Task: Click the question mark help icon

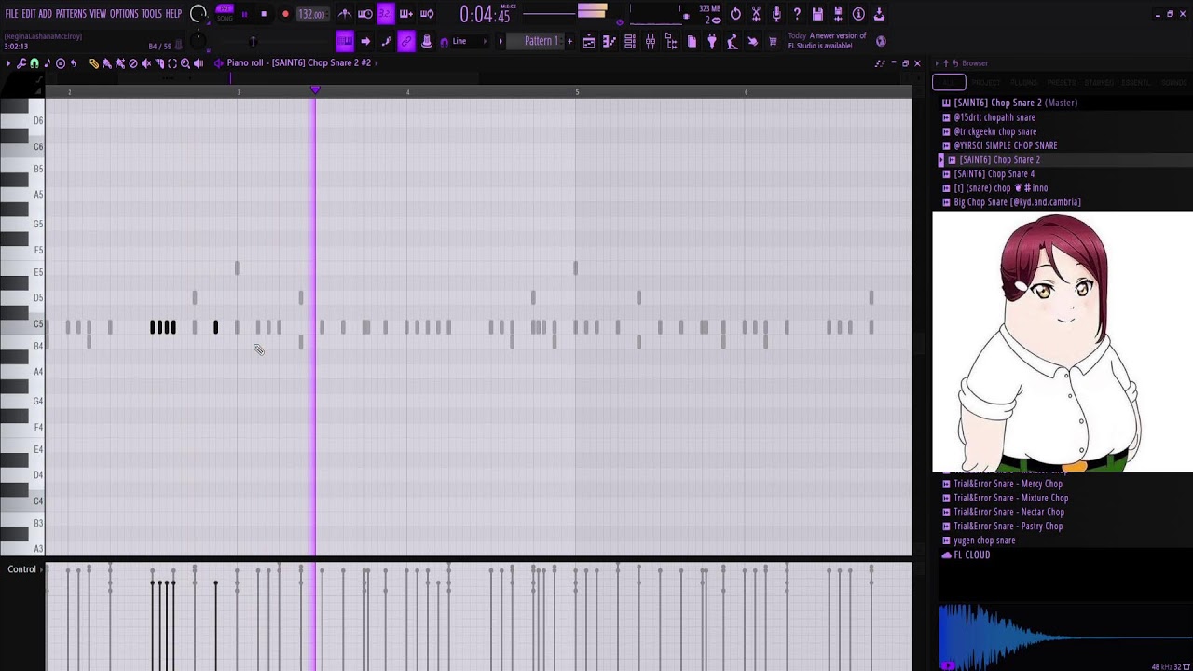Action: coord(797,14)
